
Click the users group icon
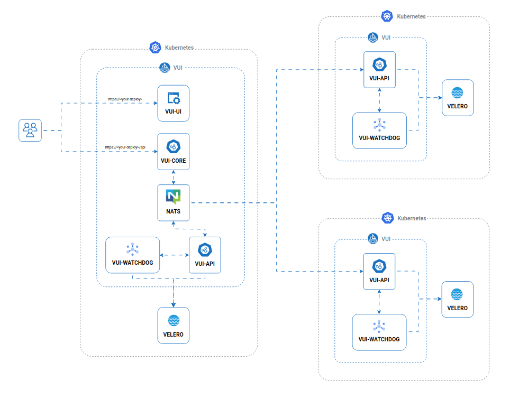[30, 130]
